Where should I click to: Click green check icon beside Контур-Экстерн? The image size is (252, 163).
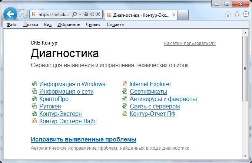tap(34, 113)
